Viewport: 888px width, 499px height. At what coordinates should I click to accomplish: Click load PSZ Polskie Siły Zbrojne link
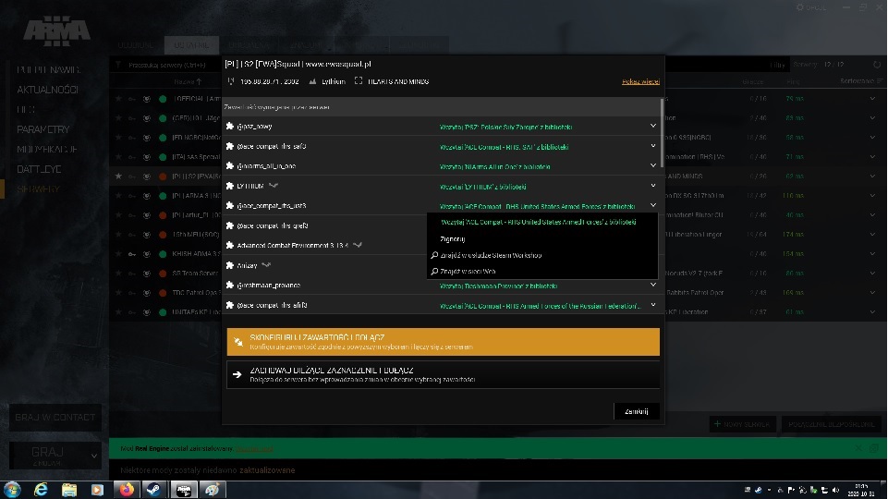click(x=505, y=127)
